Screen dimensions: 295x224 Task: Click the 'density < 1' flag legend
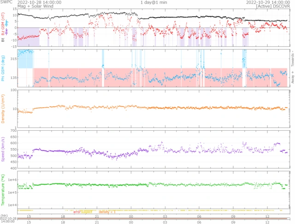coord(107,211)
